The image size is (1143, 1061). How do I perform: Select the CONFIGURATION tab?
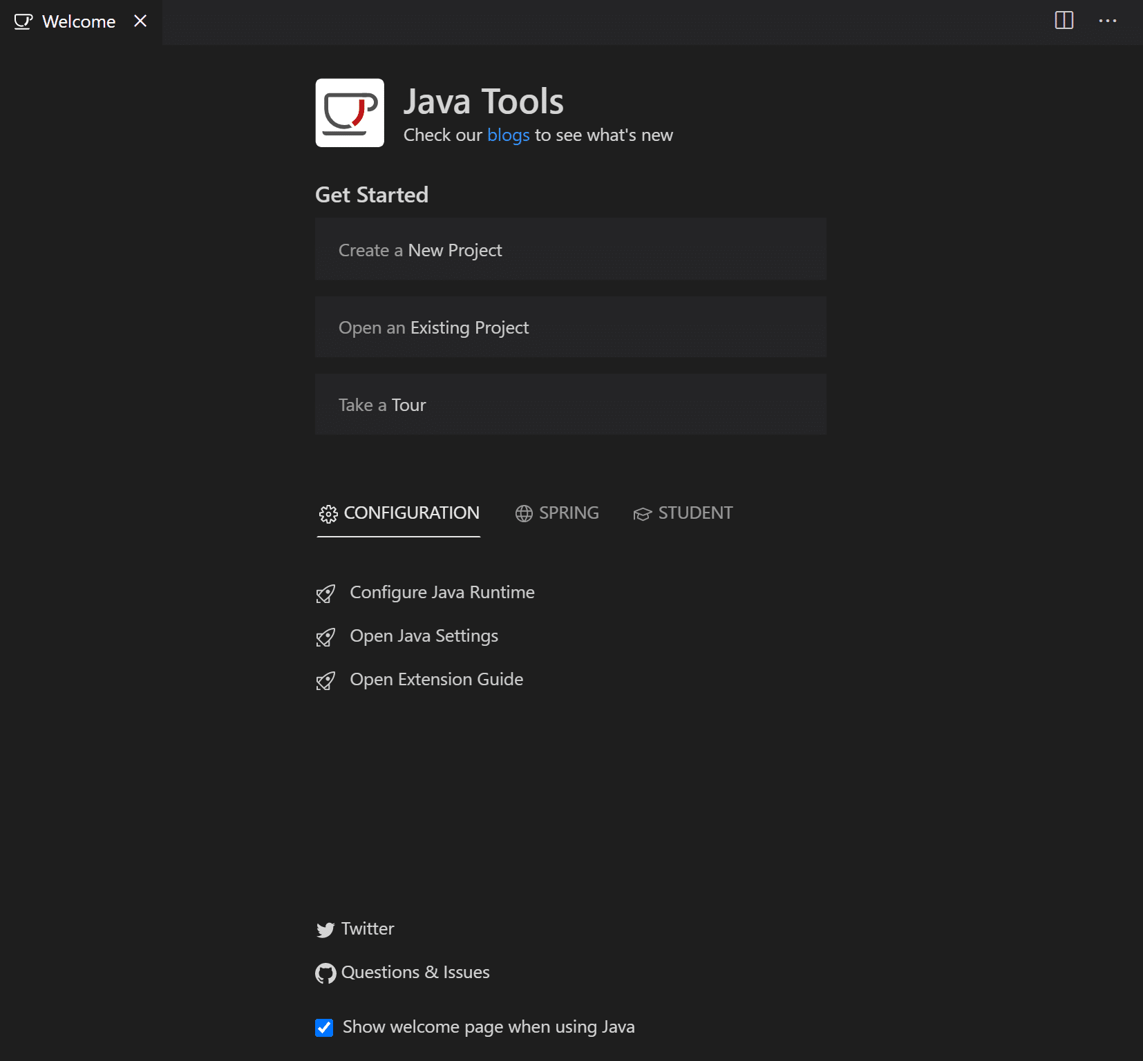click(x=399, y=513)
